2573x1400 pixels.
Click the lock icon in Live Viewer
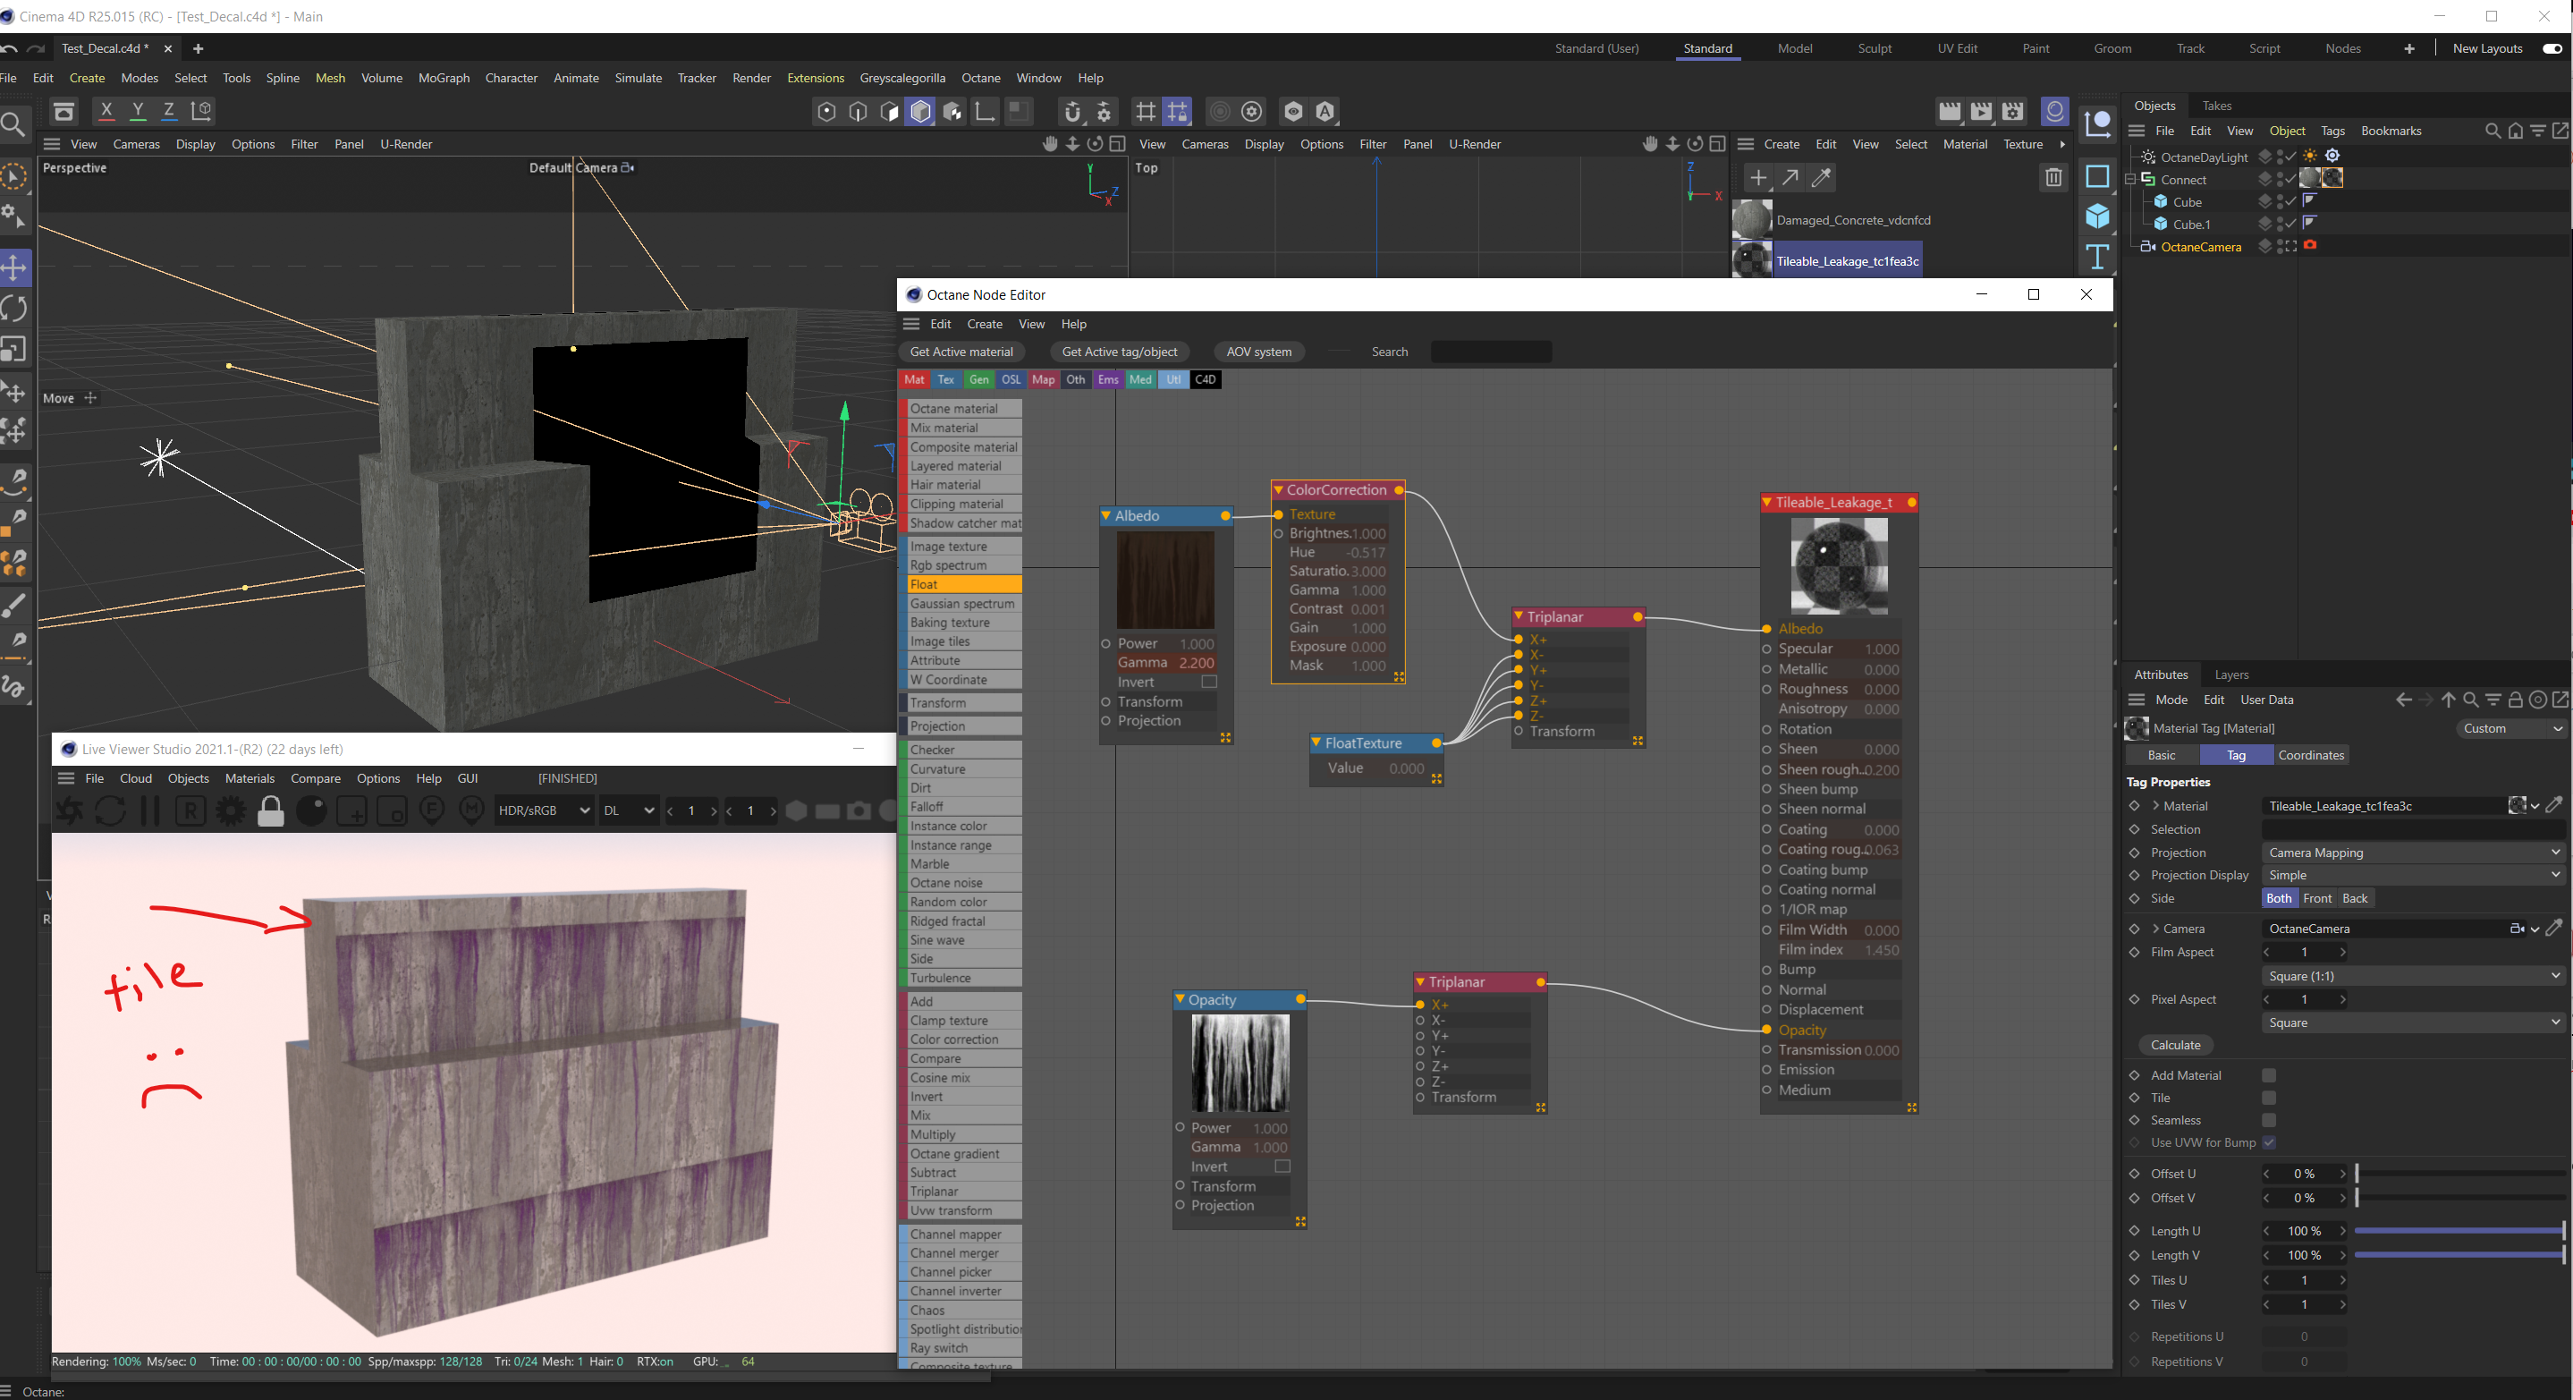(x=271, y=811)
